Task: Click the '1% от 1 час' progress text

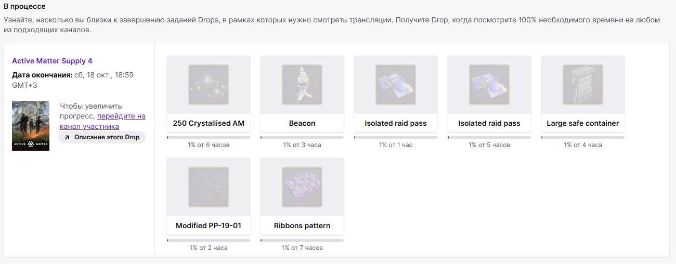Action: pos(396,145)
